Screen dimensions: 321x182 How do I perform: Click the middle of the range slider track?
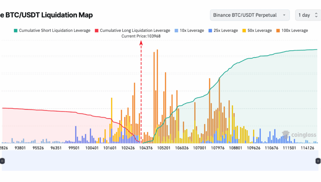coord(160,161)
